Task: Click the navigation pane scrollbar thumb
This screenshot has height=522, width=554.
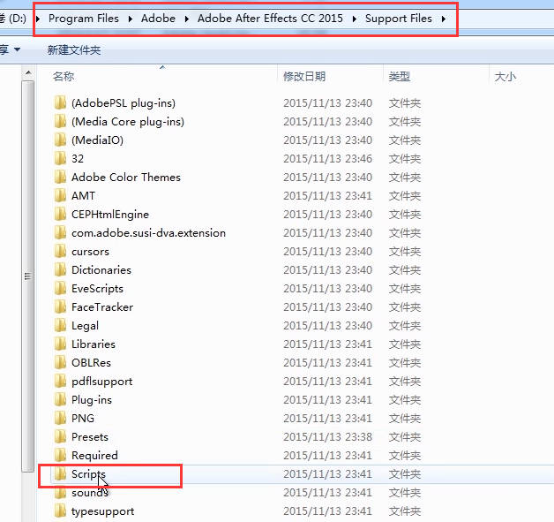Action: pyautogui.click(x=28, y=276)
